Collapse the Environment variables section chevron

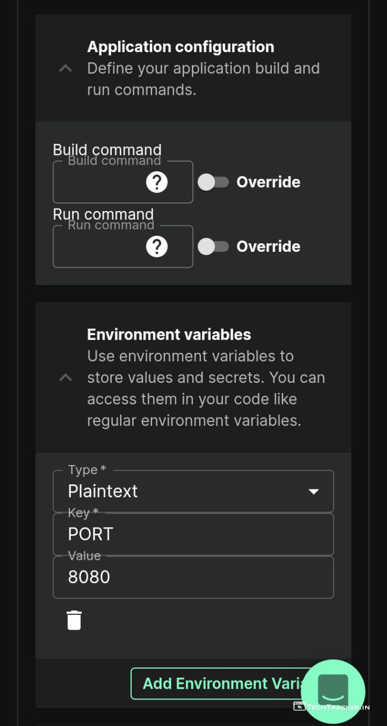[x=66, y=377]
